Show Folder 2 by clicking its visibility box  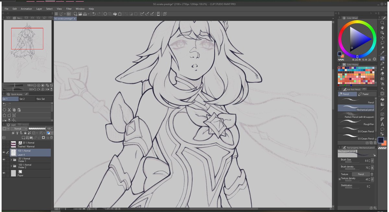(4, 166)
